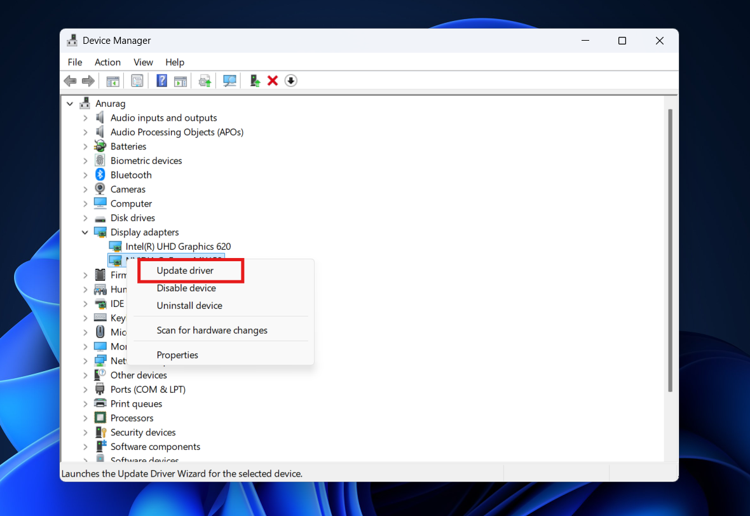
Task: Click the Help toolbar icon
Action: click(x=161, y=81)
